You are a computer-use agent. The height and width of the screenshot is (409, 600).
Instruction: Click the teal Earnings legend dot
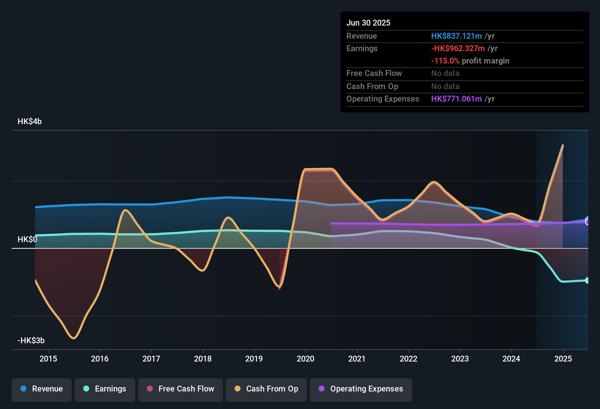(86, 389)
